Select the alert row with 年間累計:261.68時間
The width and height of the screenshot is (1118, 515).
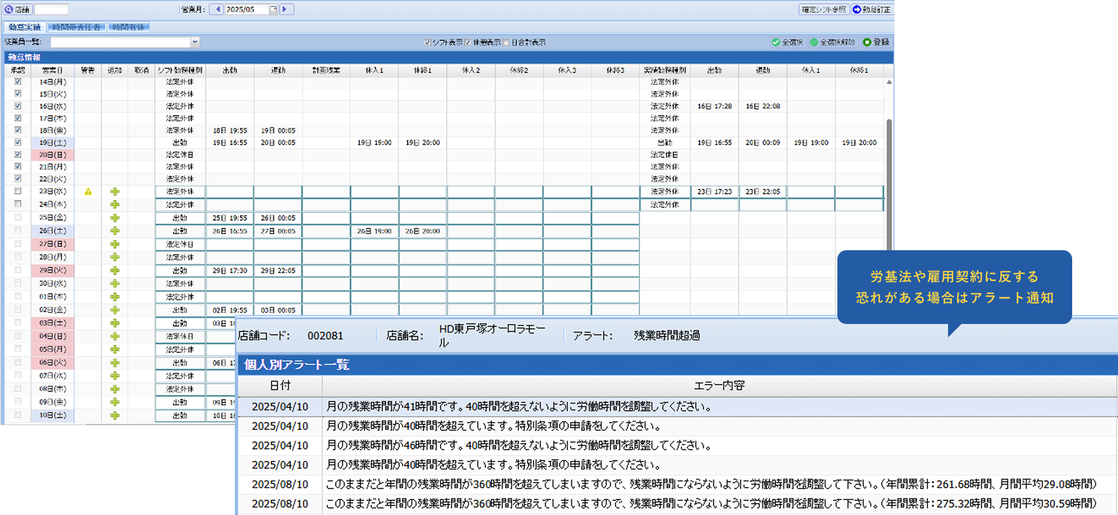[678, 484]
